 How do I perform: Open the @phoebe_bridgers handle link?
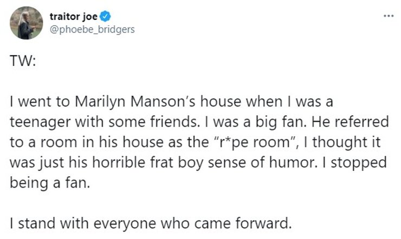point(92,29)
